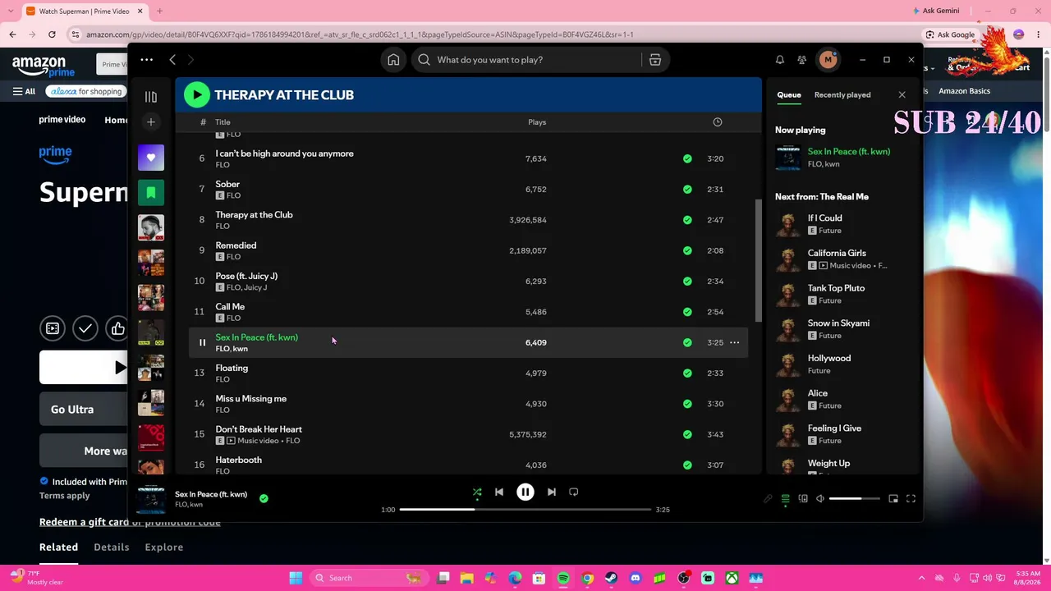Open Explore tab on Prime Video page
This screenshot has width=1051, height=591.
click(164, 547)
